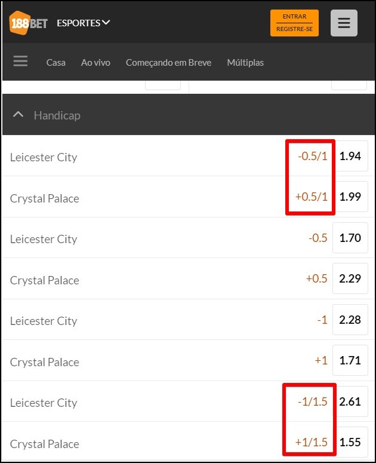Select Crystal Palace +0.5 odds 2.29
376x463 pixels.
click(350, 278)
